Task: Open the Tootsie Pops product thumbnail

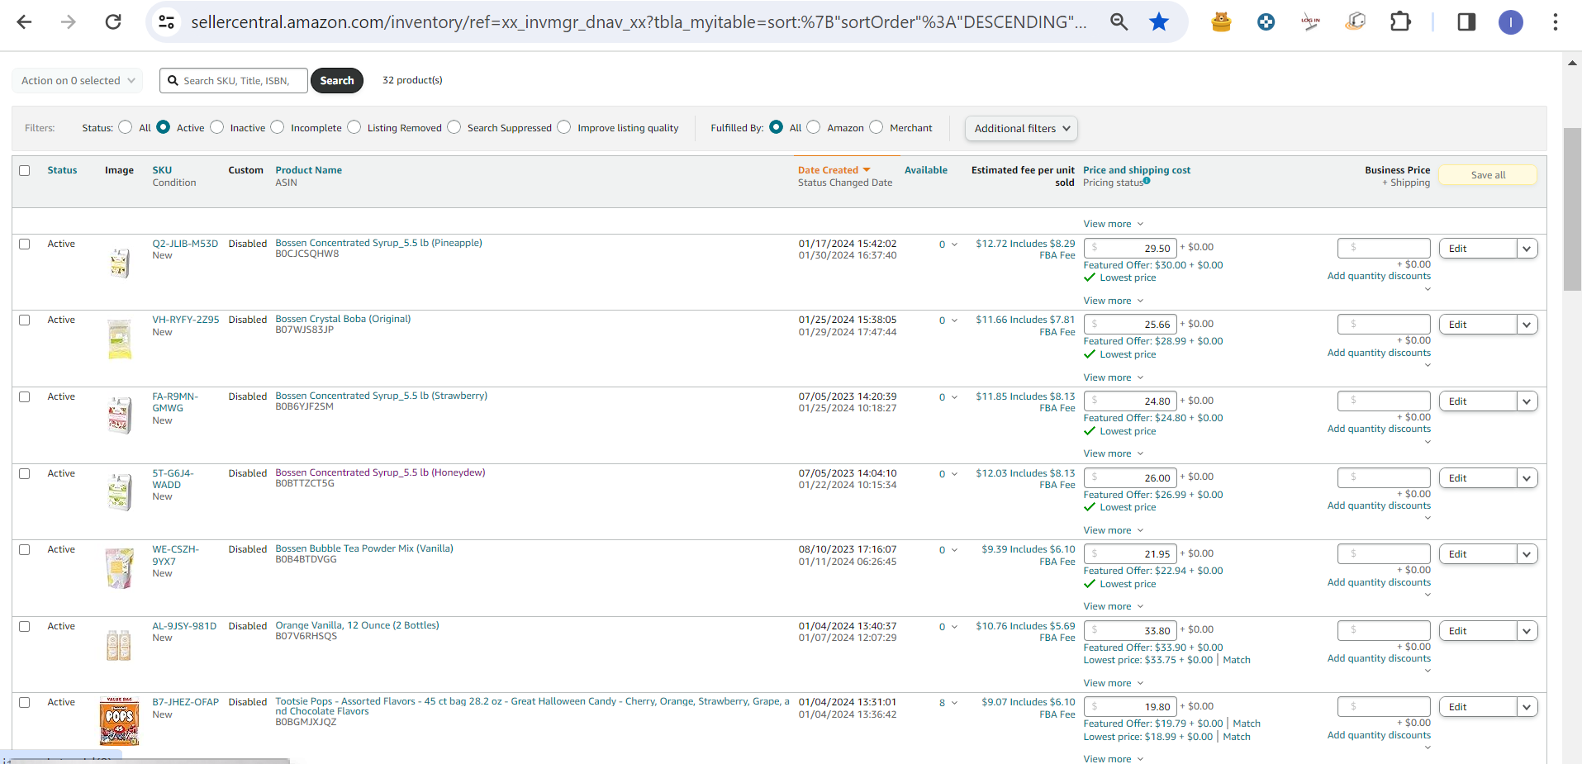Action: 119,721
